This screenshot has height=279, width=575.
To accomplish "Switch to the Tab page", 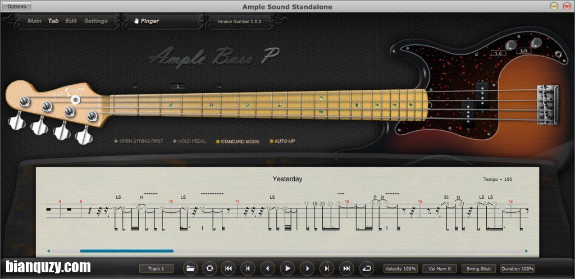I will 53,21.
